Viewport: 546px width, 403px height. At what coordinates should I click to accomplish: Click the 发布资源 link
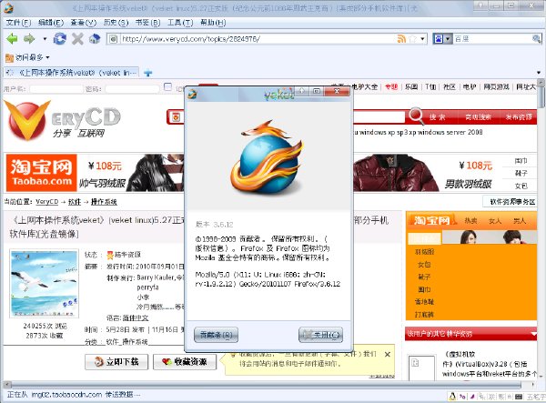[519, 117]
